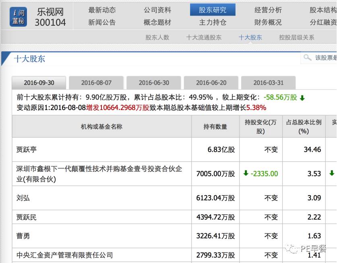Open the 分红融资 menu item
Image resolution: width=337 pixels, height=263 pixels.
tap(323, 22)
